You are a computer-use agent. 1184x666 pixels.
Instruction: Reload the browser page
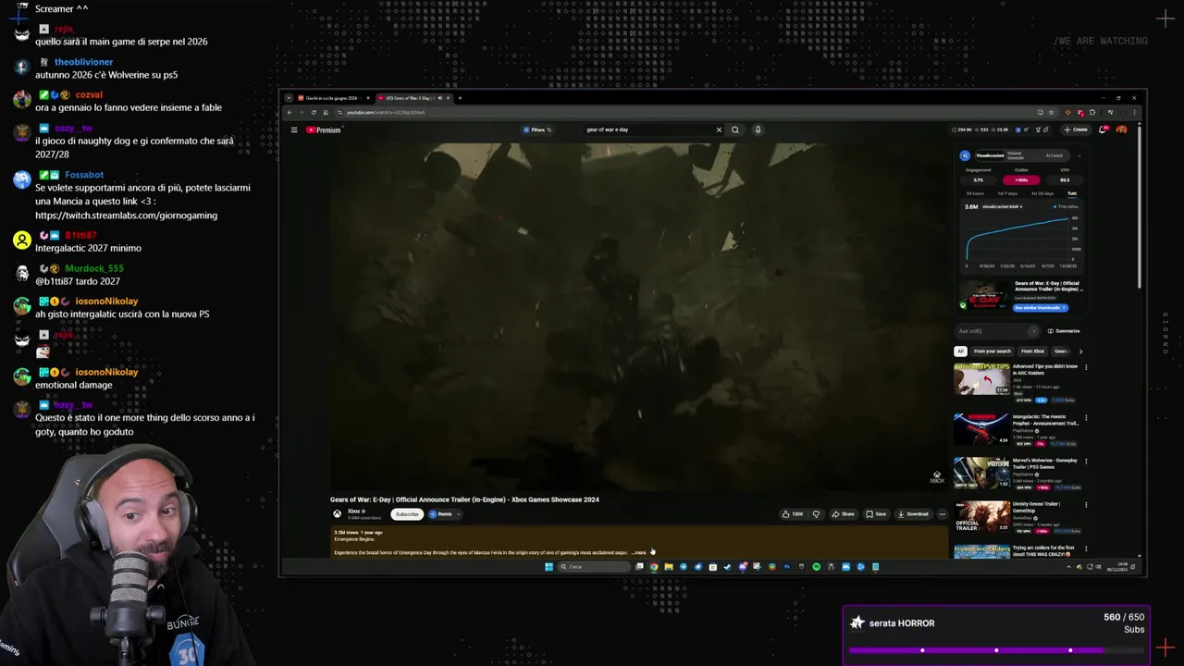click(314, 112)
